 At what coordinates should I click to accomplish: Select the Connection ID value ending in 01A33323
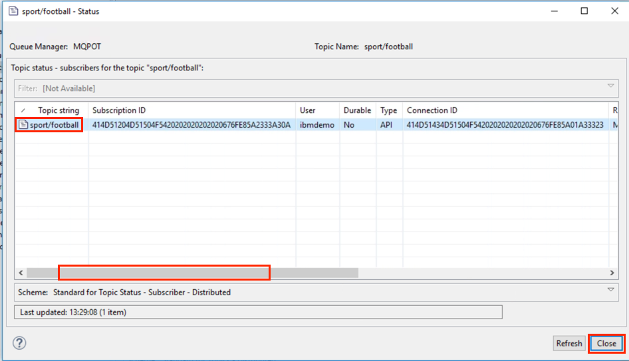505,125
